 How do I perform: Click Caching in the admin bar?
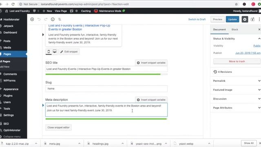point(86,11)
